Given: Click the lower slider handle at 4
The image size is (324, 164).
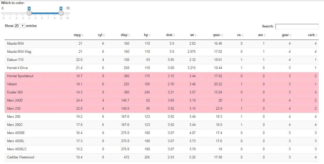Looking at the screenshot, I should 29,13.
